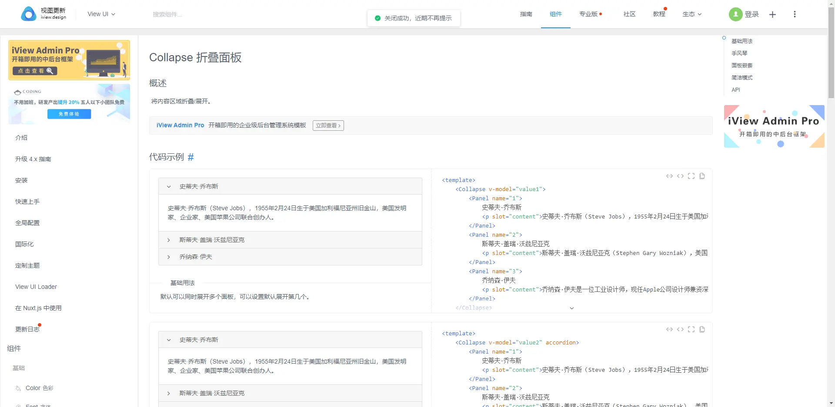Viewport: 835px width, 407px height.
Task: Open 教程 in the top navigation
Action: [x=659, y=14]
